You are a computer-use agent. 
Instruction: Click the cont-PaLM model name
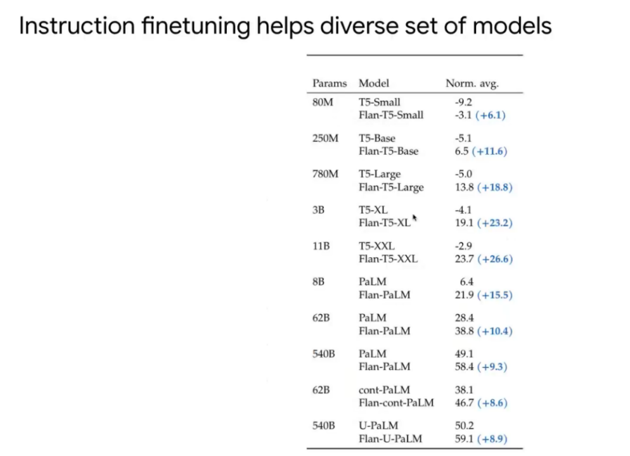[384, 390]
